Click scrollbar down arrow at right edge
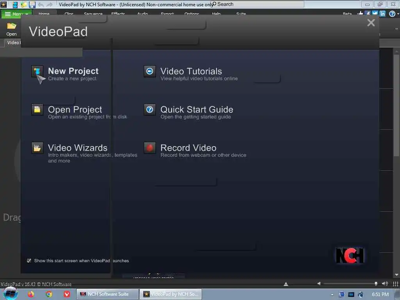Screen dimensions: 400x300 (x=396, y=275)
